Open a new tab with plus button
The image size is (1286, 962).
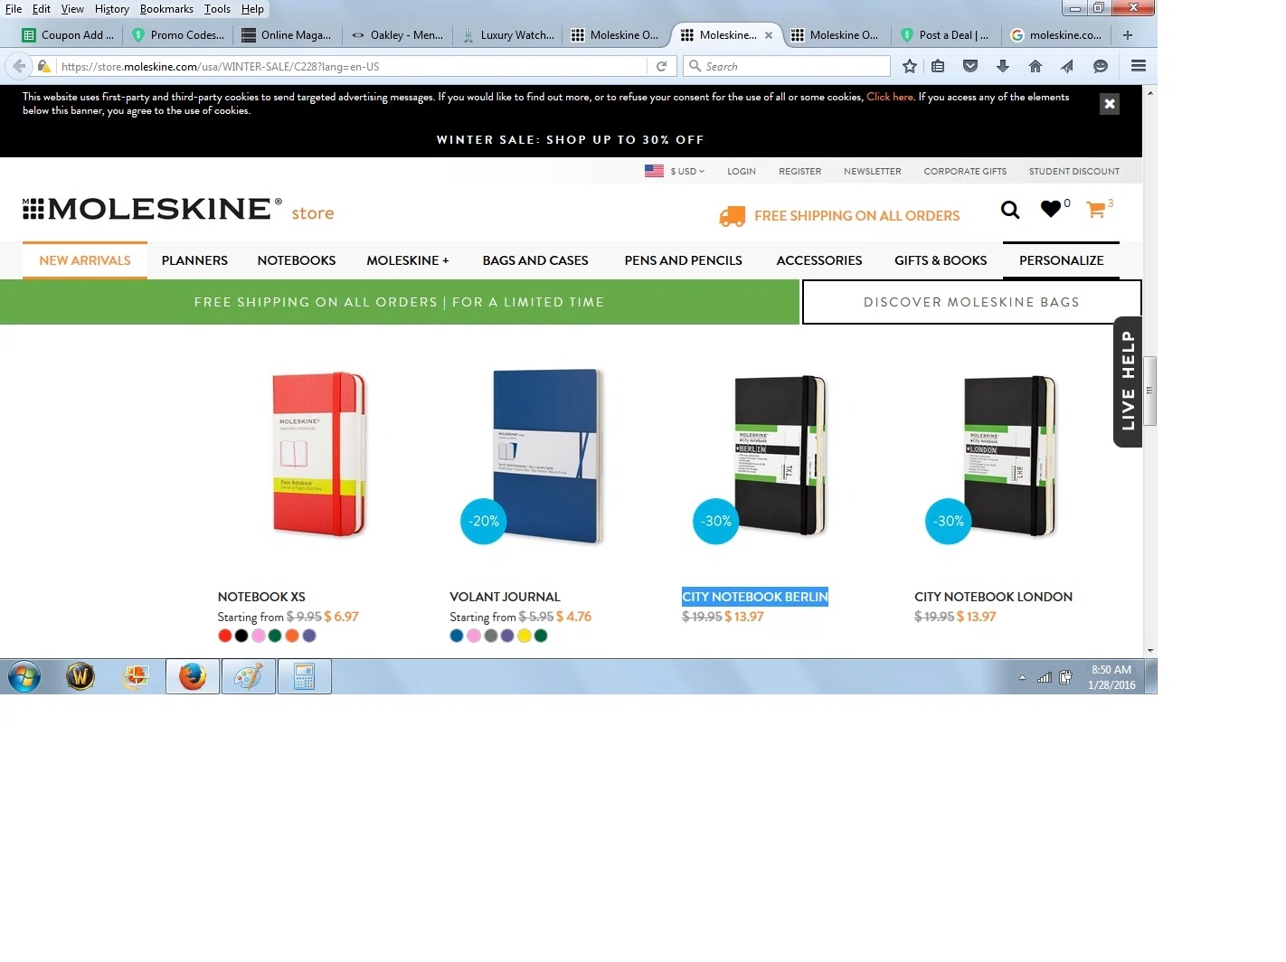point(1128,35)
